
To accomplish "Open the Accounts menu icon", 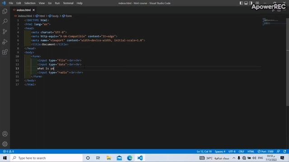I will 5,134.
